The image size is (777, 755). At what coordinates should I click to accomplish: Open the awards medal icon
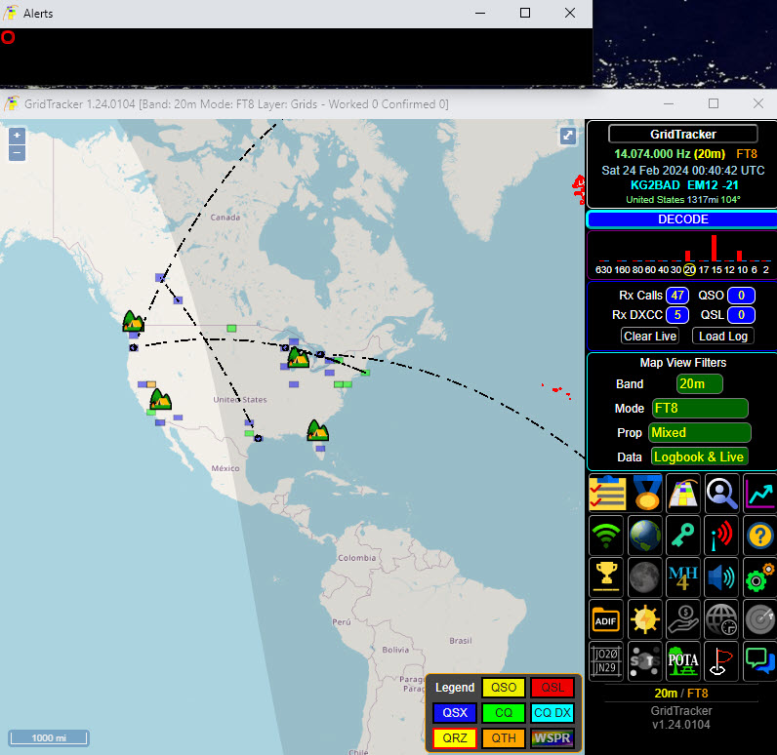pos(645,494)
